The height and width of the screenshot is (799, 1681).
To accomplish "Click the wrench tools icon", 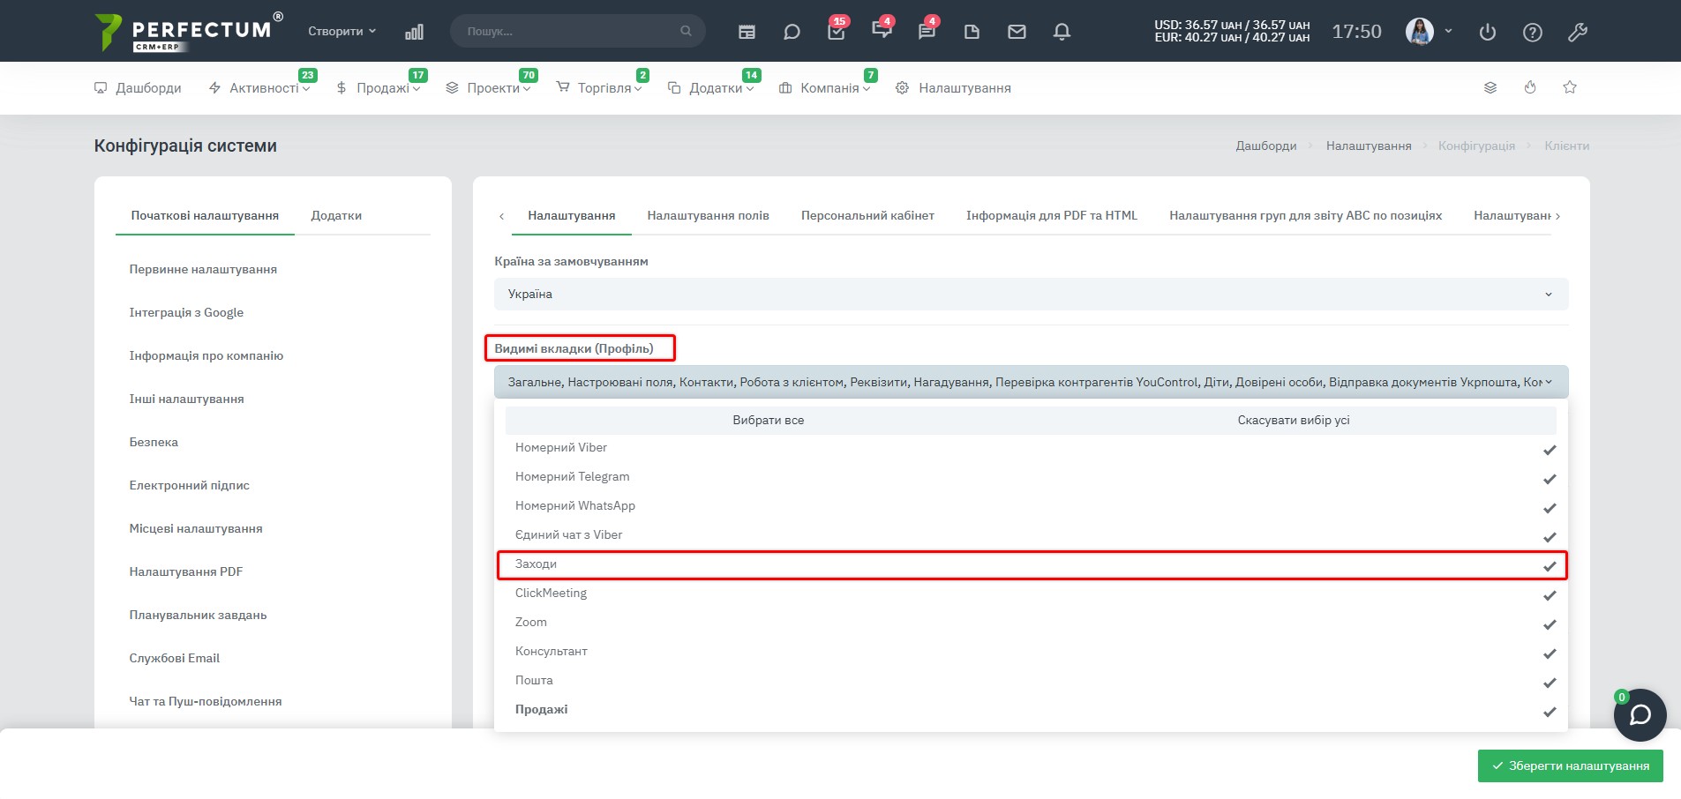I will point(1578,33).
